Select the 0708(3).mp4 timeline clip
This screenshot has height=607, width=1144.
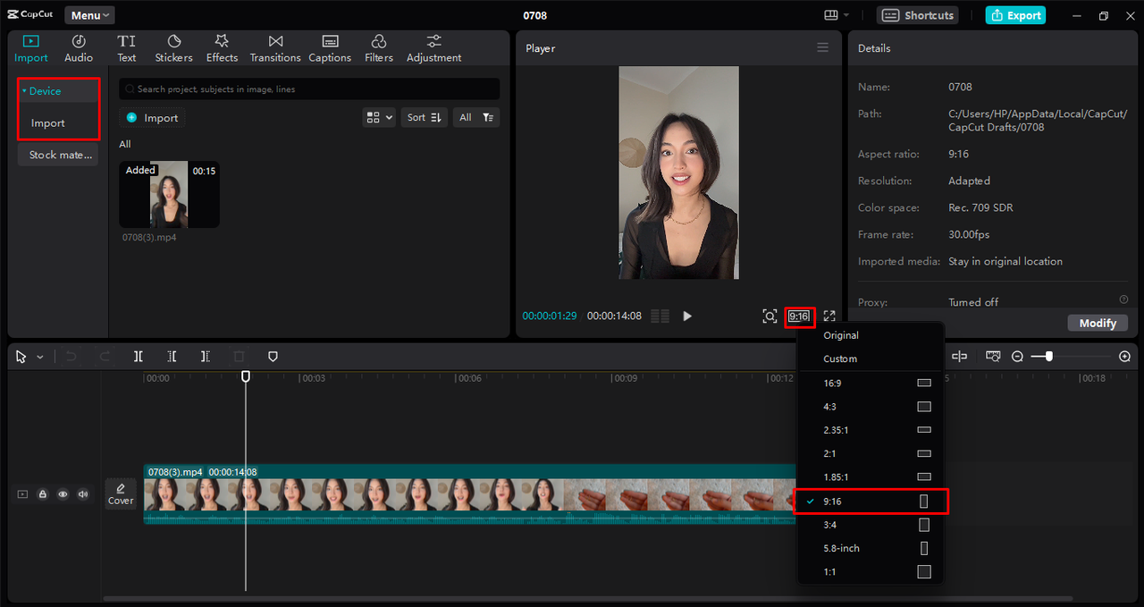pyautogui.click(x=469, y=494)
